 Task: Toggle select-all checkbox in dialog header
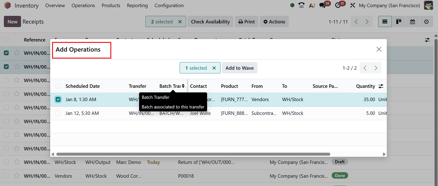[x=58, y=86]
